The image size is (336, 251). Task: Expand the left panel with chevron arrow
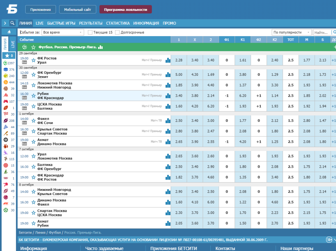coord(5,23)
